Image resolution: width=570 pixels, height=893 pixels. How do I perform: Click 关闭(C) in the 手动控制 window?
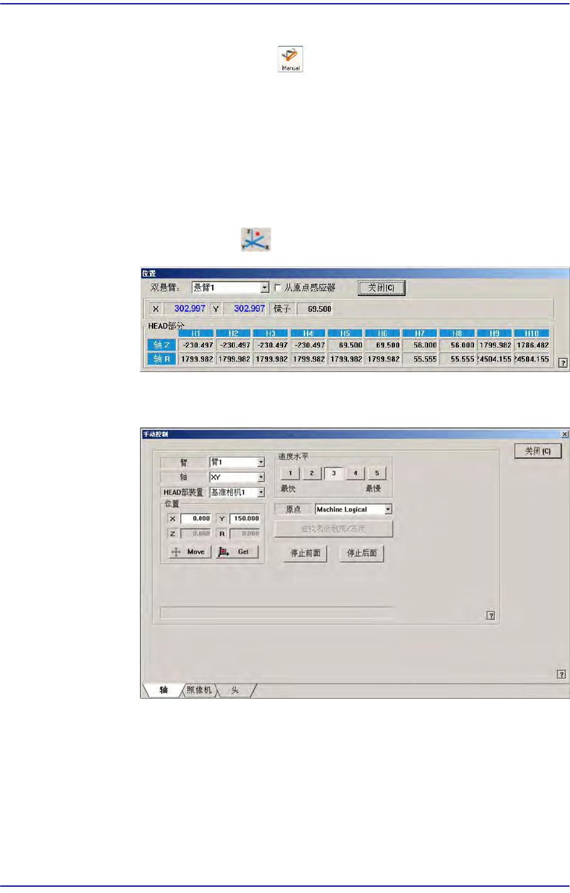(538, 451)
